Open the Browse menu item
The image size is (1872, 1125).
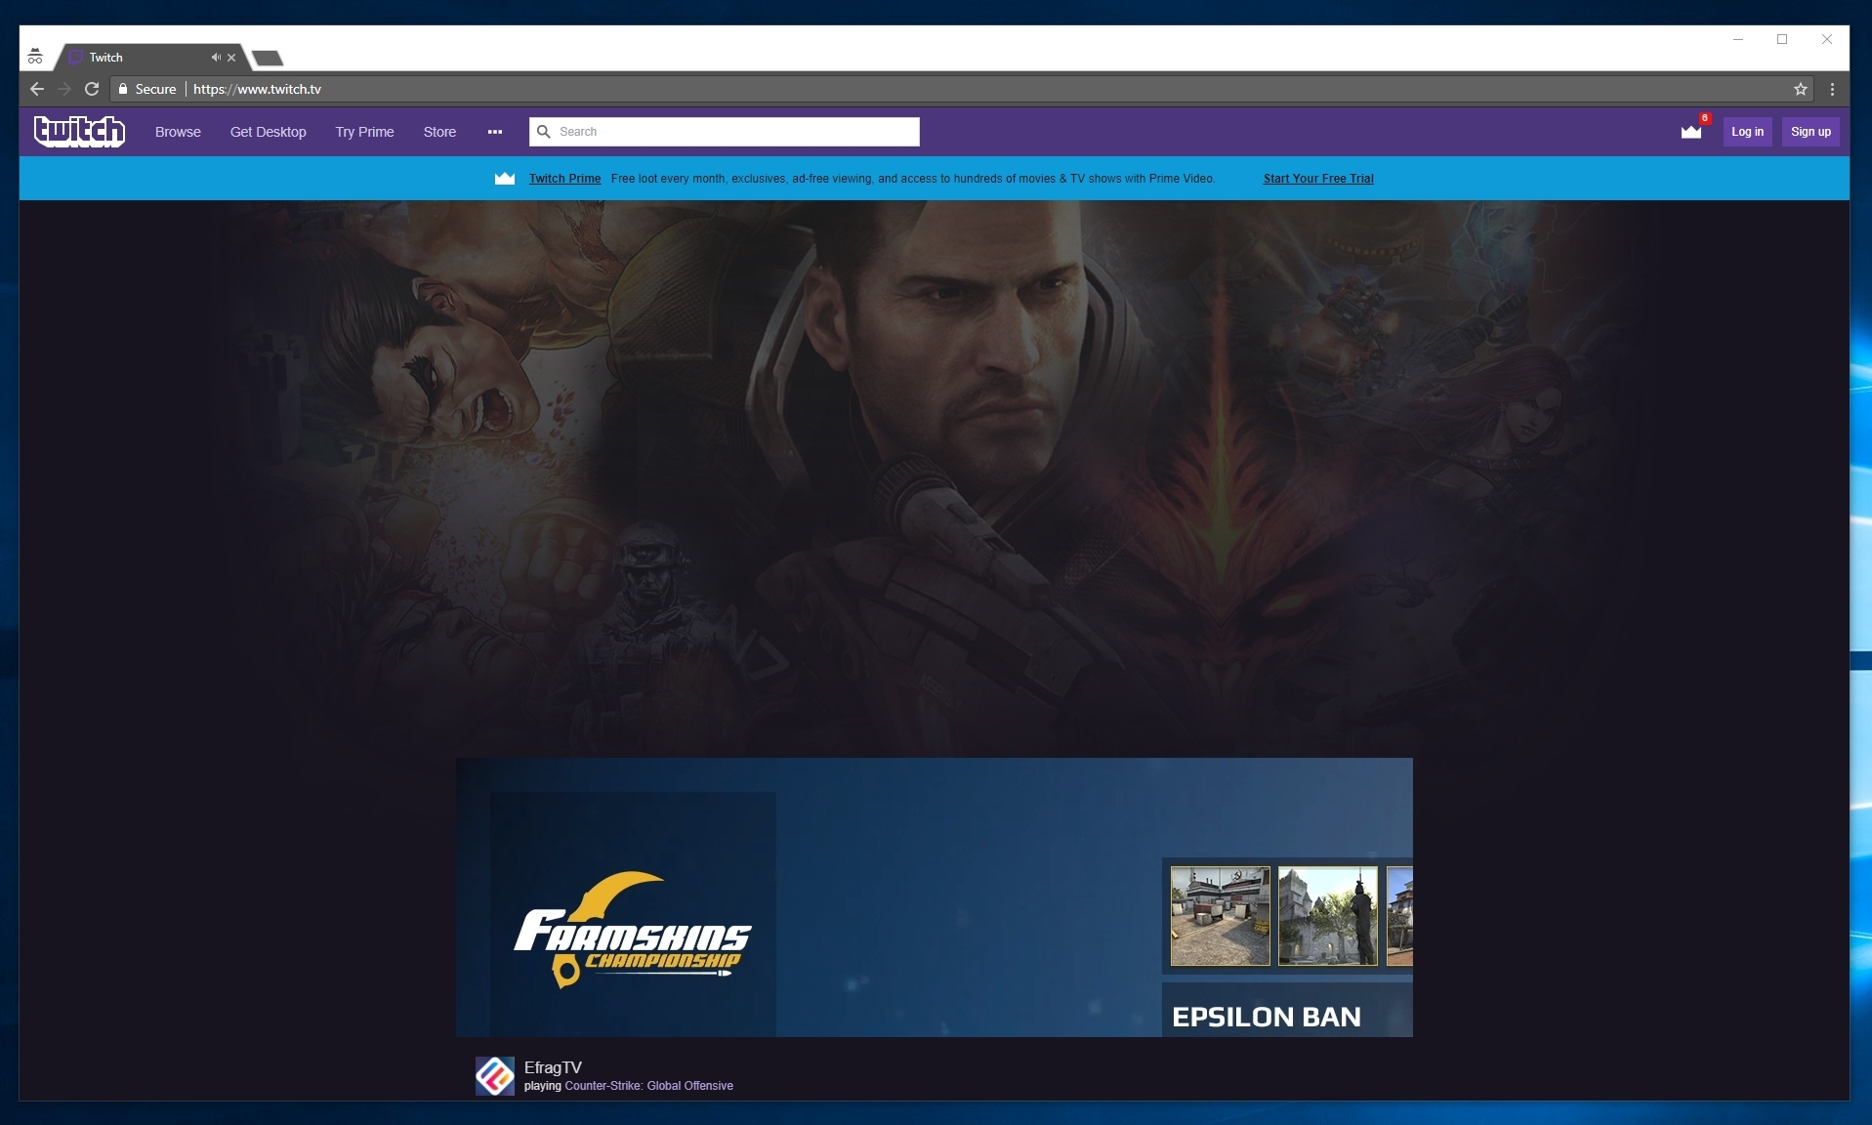(x=178, y=132)
